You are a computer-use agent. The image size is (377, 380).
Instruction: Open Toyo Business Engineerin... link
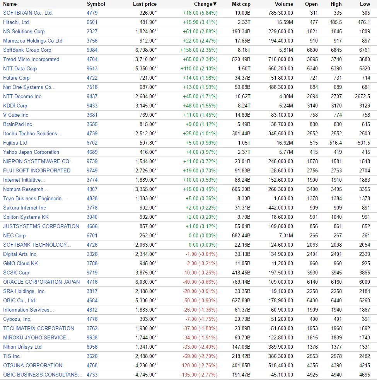click(34, 198)
